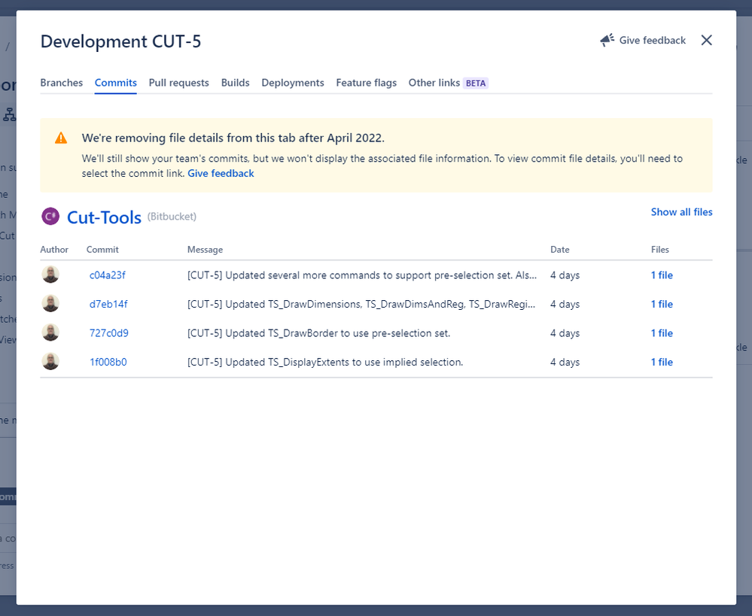Click the megaphone feedback icon
The image size is (752, 616).
tap(607, 41)
